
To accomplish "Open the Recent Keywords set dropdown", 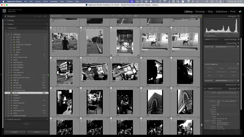I will pos(226,80).
